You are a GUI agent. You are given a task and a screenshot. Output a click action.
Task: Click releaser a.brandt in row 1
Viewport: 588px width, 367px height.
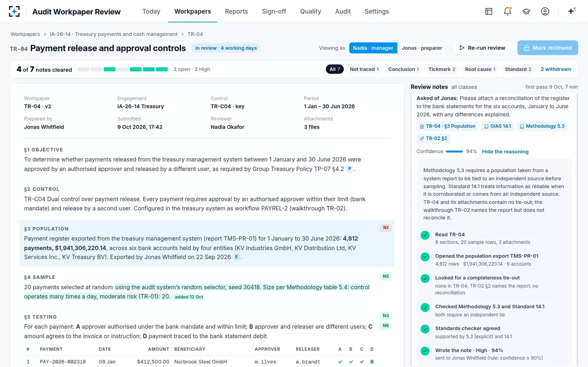click(x=308, y=362)
